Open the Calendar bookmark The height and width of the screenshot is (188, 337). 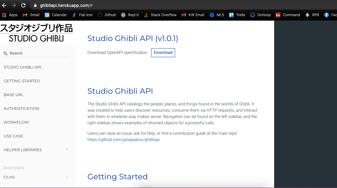56,15
